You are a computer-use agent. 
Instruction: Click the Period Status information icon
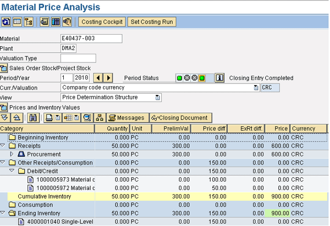pos(219,78)
